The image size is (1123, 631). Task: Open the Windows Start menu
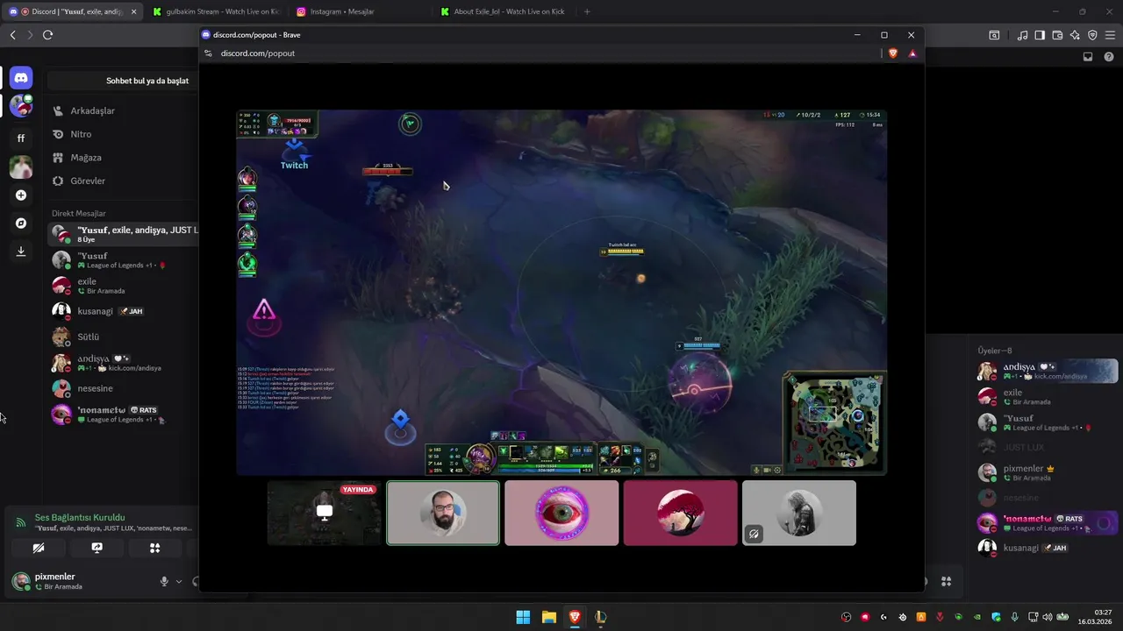(x=523, y=617)
